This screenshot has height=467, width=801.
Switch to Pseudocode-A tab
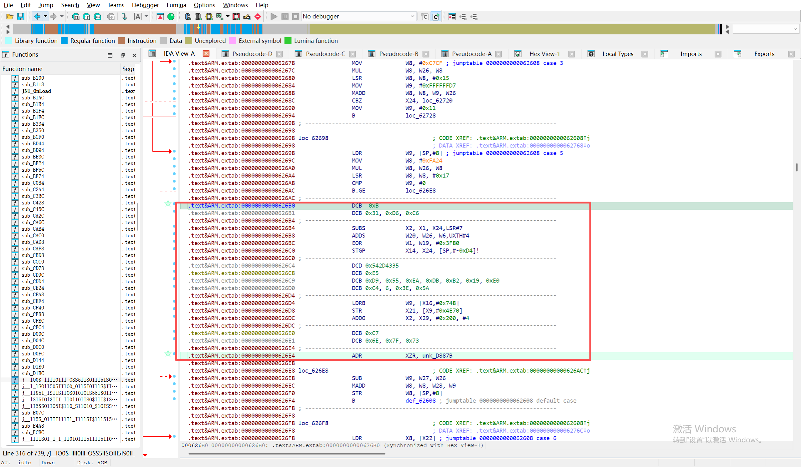click(x=471, y=54)
